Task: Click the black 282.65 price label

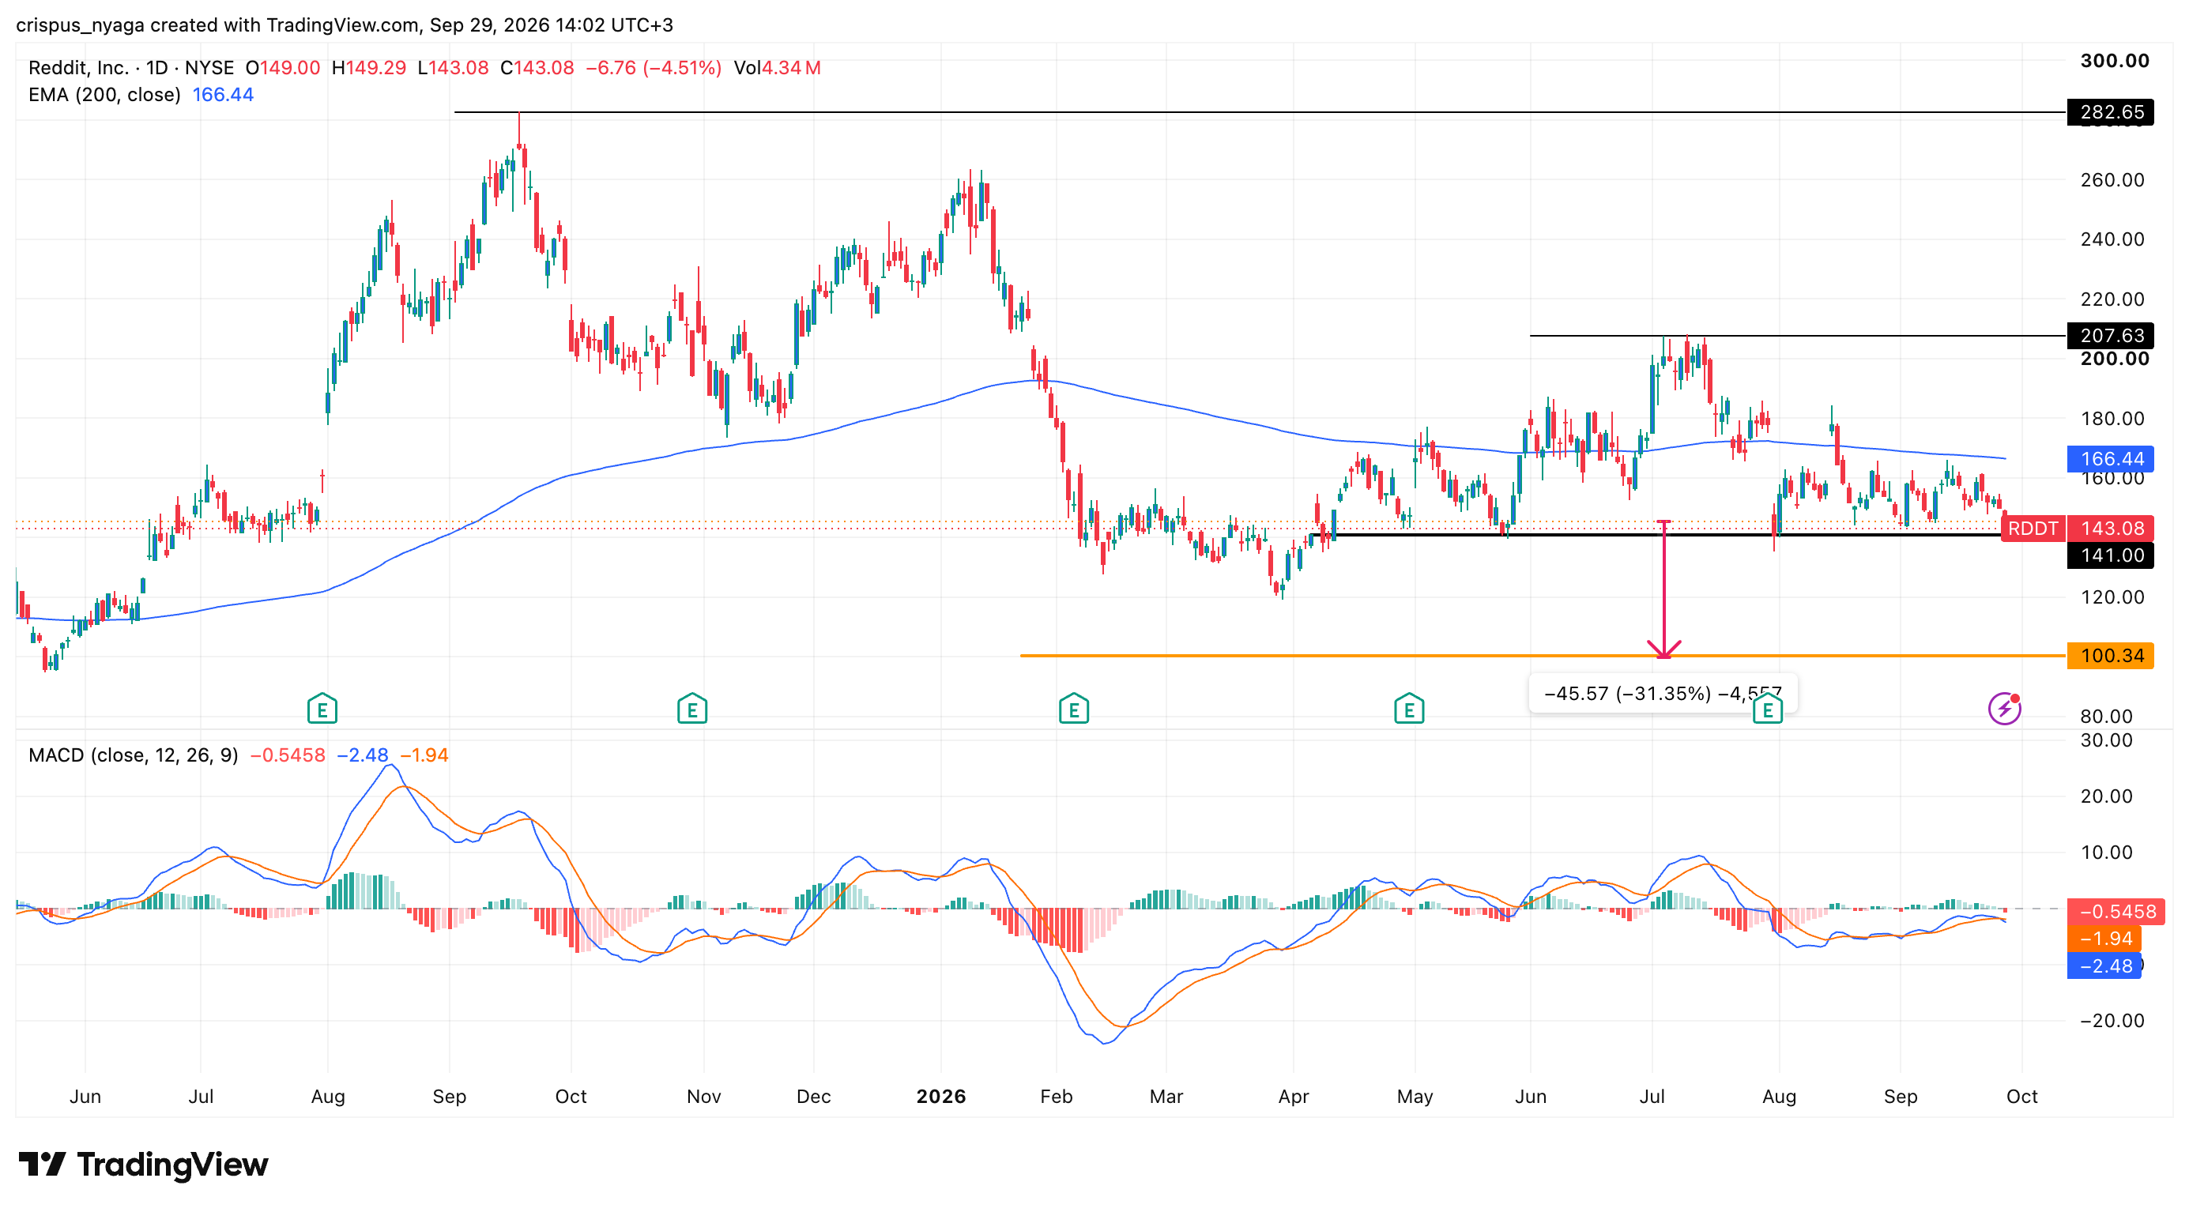Action: coord(2111,112)
